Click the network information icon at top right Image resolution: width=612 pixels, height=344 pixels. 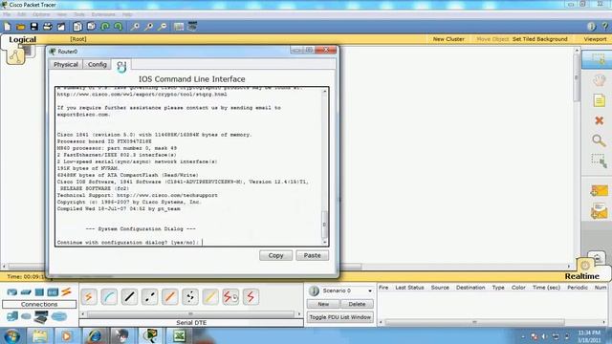(x=591, y=27)
